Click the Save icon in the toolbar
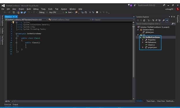The width and height of the screenshot is (180, 108). click(22, 12)
